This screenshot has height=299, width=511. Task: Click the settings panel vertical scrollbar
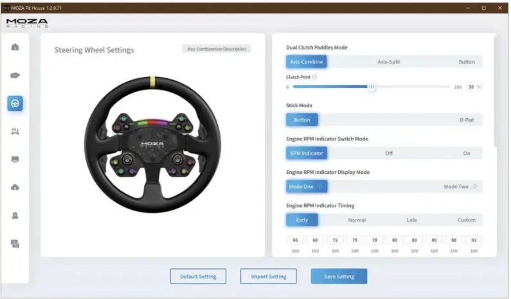click(x=495, y=91)
